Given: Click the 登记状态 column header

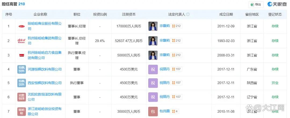Looking at the screenshot, I should tap(275, 14).
